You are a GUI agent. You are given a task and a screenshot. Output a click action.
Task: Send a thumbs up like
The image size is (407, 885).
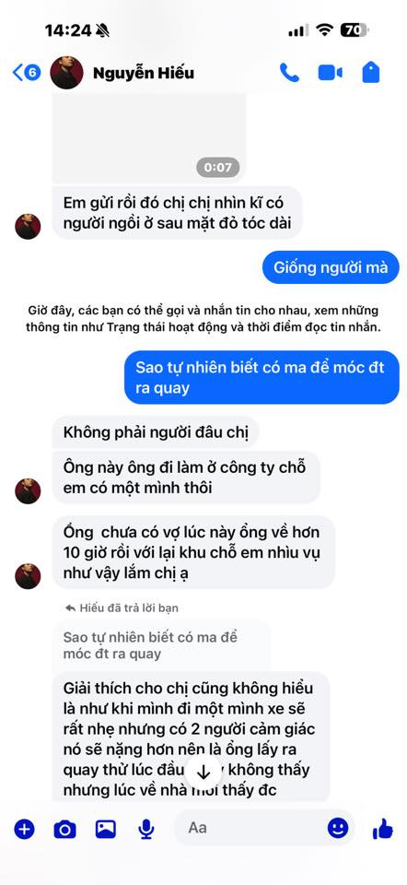coord(383,829)
